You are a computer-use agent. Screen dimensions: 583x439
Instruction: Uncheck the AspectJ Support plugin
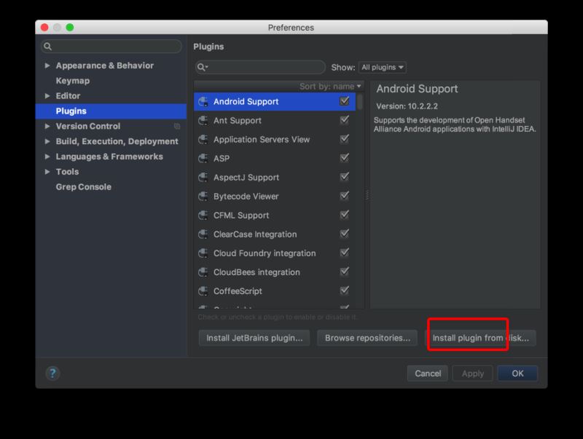(x=345, y=177)
